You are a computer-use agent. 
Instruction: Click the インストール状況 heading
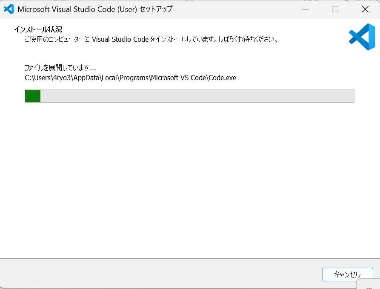[38, 29]
